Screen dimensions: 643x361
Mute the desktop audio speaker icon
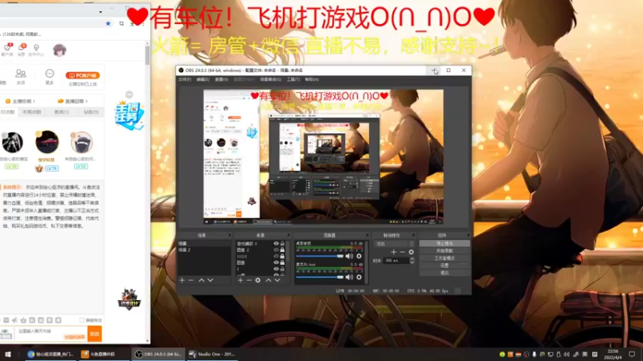coord(349,256)
